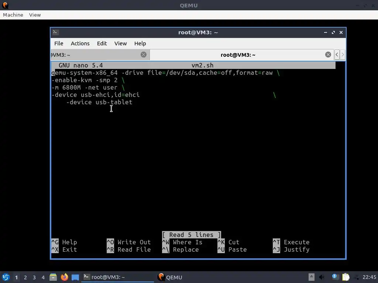Image resolution: width=378 pixels, height=283 pixels.
Task: Focus the root@VM3 terminal taskbar entry
Action: coord(117,277)
